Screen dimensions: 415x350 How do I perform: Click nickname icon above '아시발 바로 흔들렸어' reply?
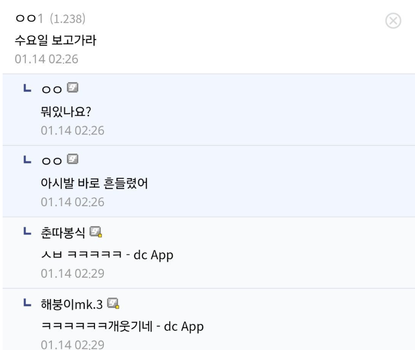coord(73,159)
